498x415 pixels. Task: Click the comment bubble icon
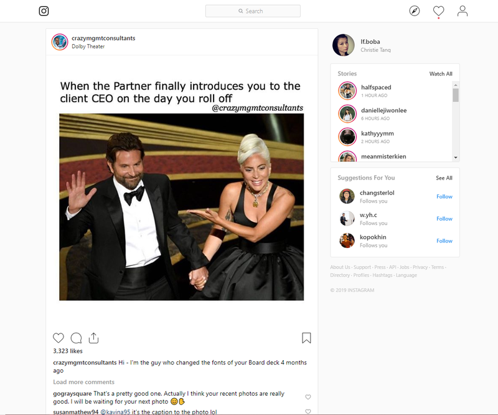click(76, 338)
